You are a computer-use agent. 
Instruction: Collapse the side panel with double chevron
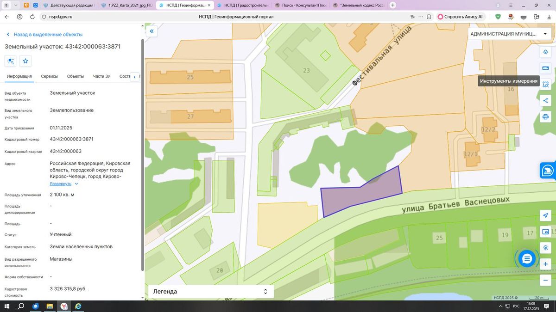point(152,31)
